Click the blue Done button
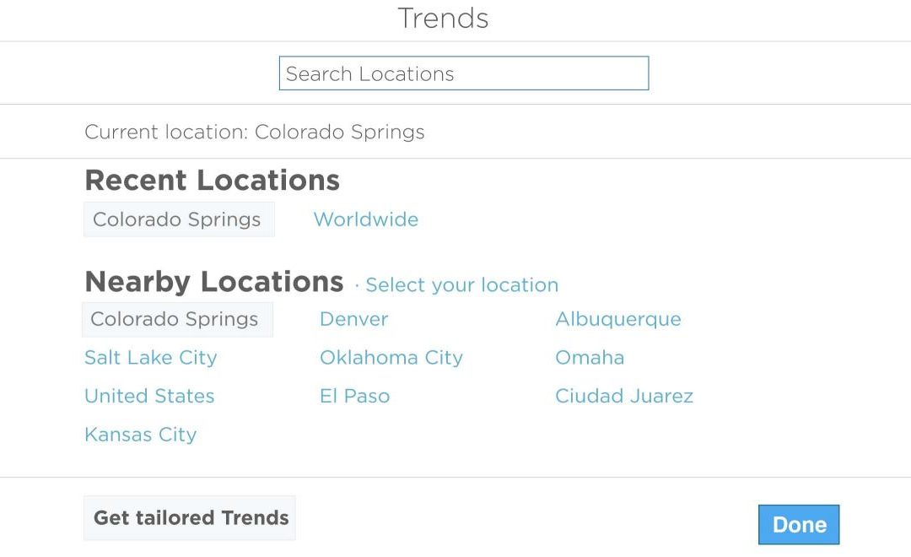 [798, 525]
